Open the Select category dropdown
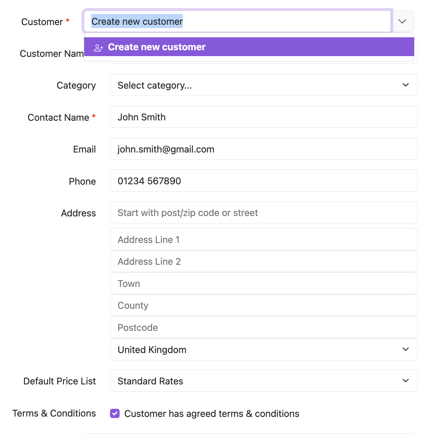This screenshot has height=435, width=423. tap(264, 85)
